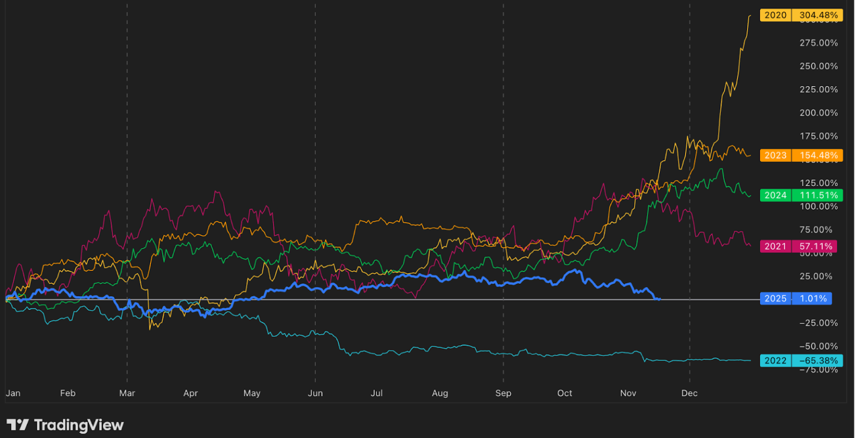Choose the cyan 2022 series label

tap(775, 360)
